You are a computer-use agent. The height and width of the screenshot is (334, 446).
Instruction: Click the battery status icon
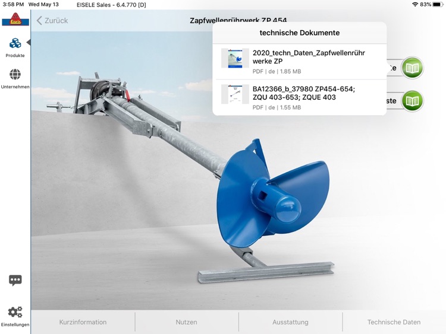point(438,5)
